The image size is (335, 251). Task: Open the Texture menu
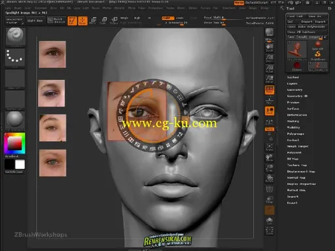click(205, 8)
